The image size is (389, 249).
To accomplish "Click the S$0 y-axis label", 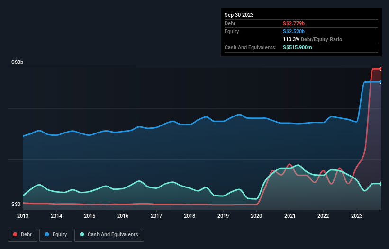I will click(16, 204).
